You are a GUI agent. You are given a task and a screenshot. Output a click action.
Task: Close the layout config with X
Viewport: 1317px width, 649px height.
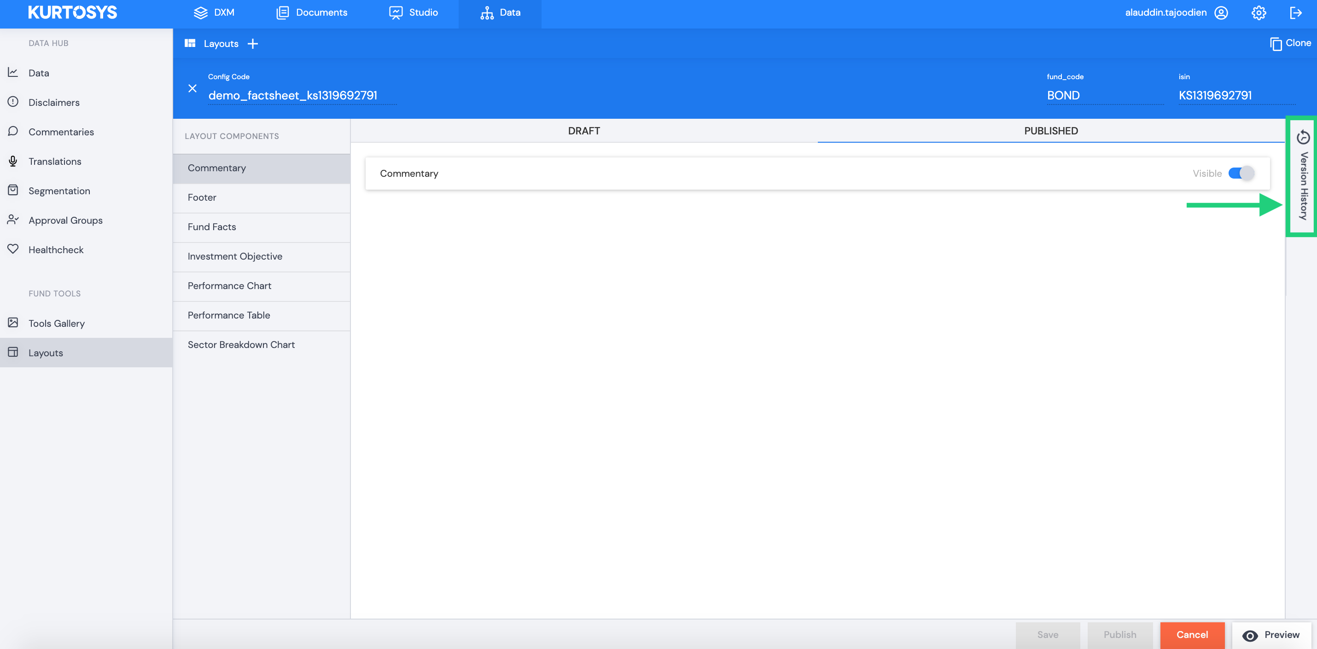click(192, 88)
